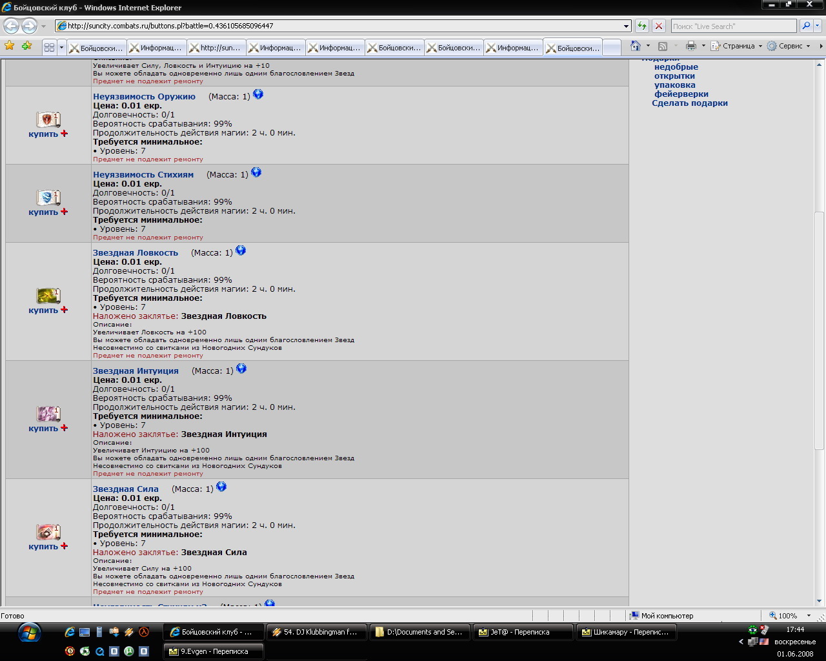Open the recent pages dropdown arrow

pos(43,26)
